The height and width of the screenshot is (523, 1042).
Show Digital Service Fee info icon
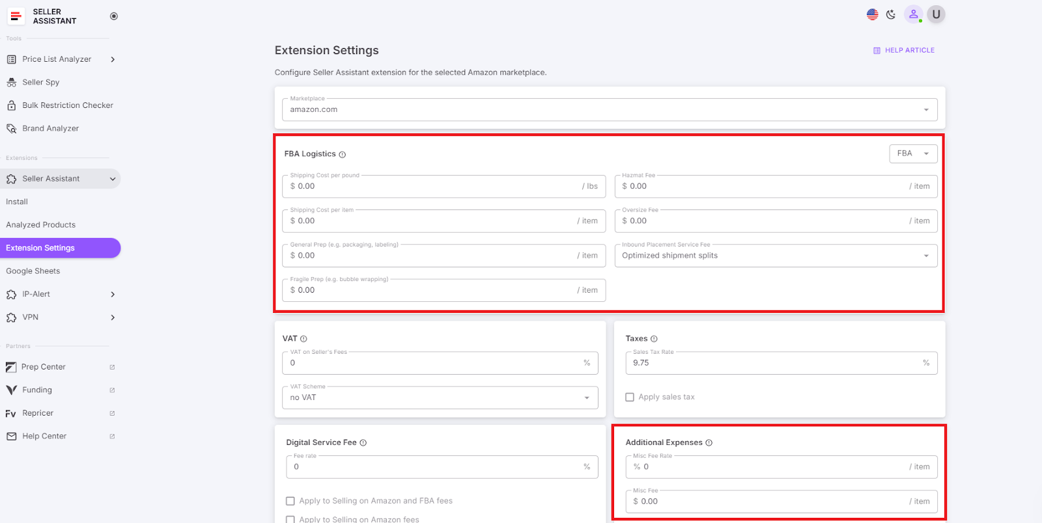(363, 443)
